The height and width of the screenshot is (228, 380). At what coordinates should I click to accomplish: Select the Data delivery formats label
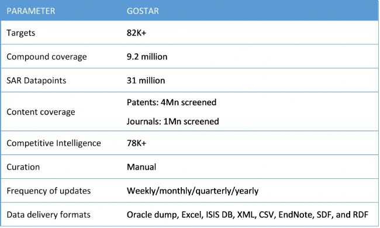click(x=49, y=215)
